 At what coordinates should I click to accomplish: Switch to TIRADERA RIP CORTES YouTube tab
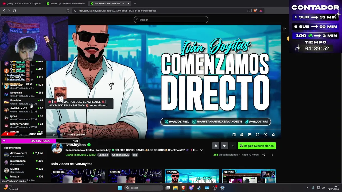[x=22, y=3]
